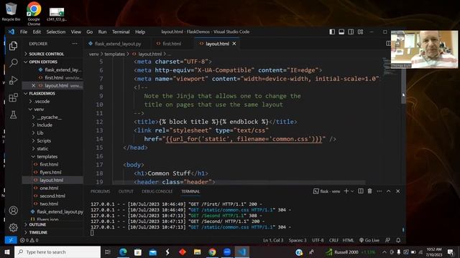Expand the Include folder
This screenshot has width=460, height=258.
(x=52, y=125)
